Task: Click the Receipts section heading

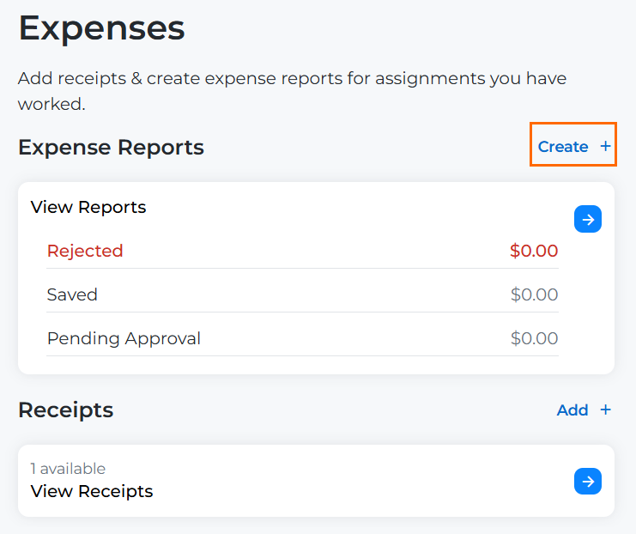Action: pos(65,410)
